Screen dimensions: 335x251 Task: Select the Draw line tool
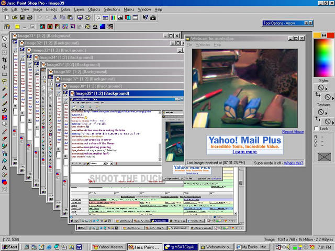pyautogui.click(x=4, y=175)
